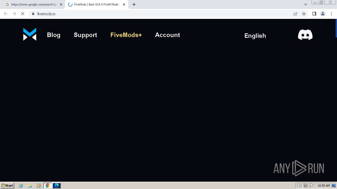Click the FiveMods logo icon
The image size is (337, 189).
tap(30, 34)
